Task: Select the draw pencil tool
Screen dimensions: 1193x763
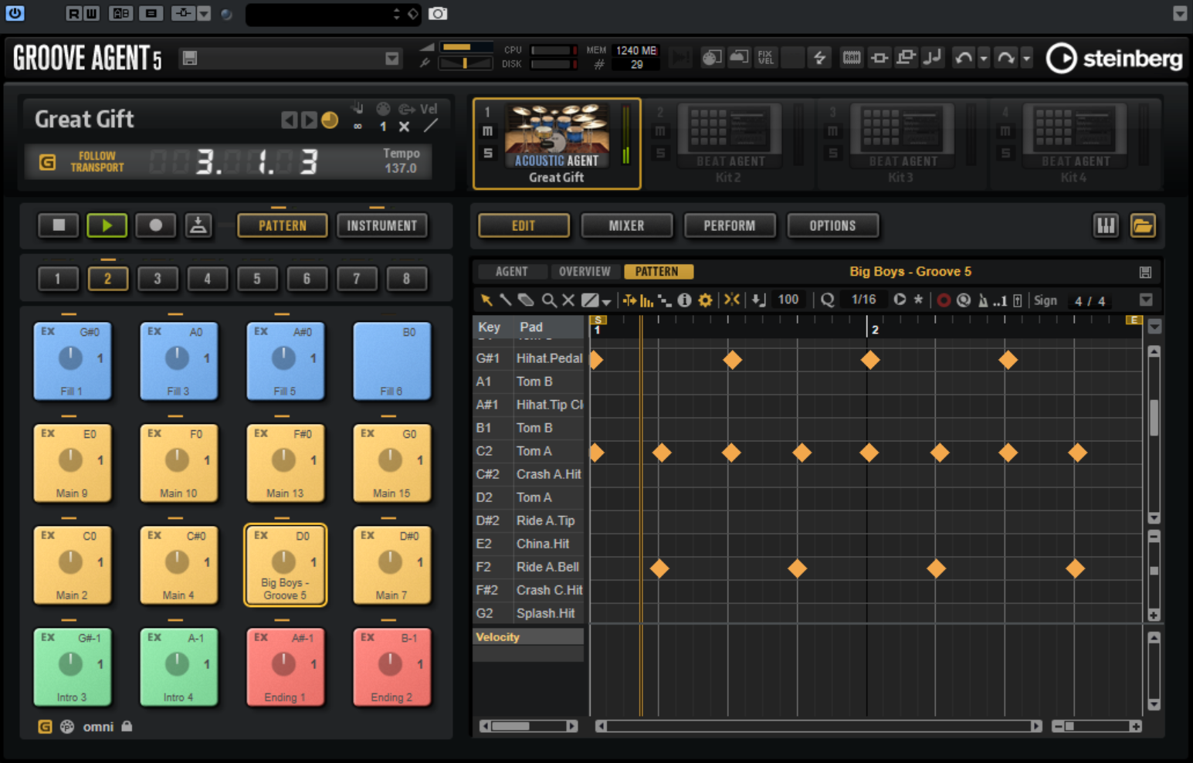Action: click(x=506, y=300)
